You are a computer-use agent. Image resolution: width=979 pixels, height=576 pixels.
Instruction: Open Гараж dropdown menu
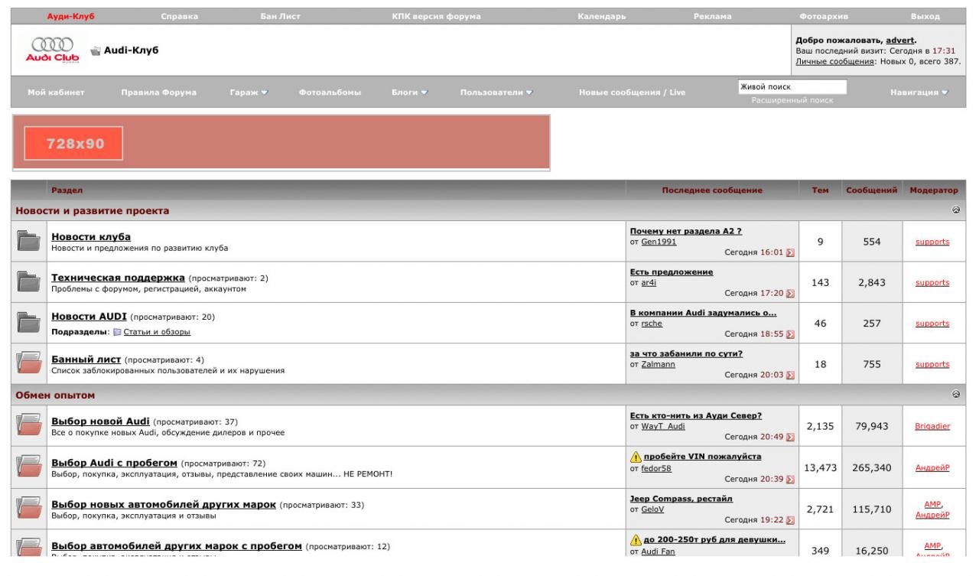(250, 93)
